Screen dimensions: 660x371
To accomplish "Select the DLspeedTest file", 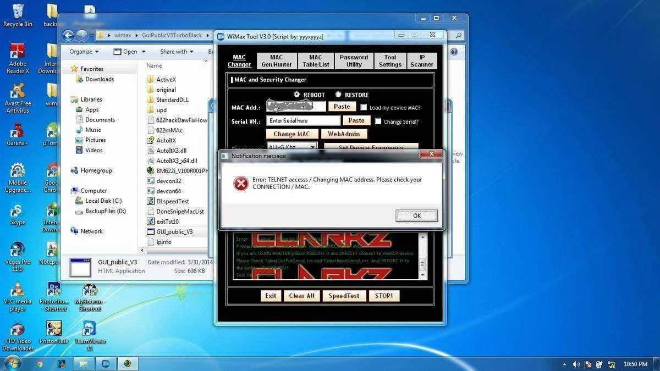I will 172,201.
